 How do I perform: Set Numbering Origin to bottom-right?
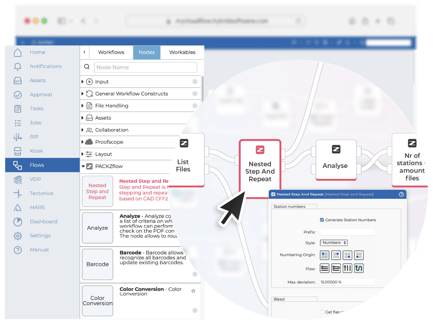pyautogui.click(x=347, y=255)
